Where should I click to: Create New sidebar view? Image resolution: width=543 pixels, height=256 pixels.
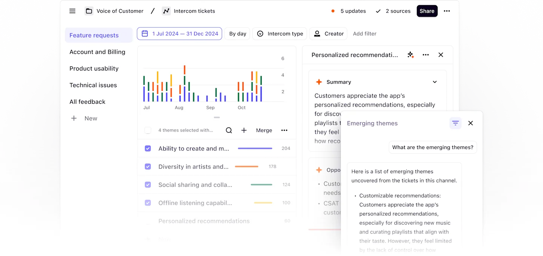coord(84,118)
